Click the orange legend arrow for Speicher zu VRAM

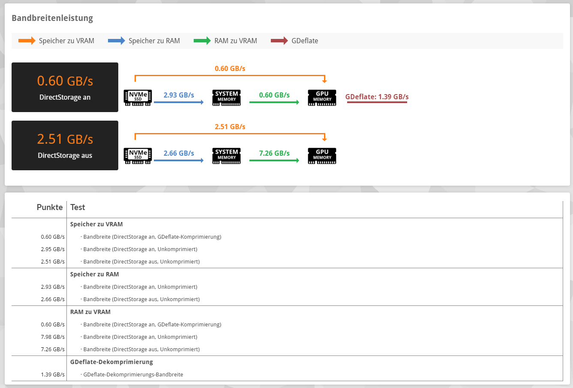(x=27, y=41)
